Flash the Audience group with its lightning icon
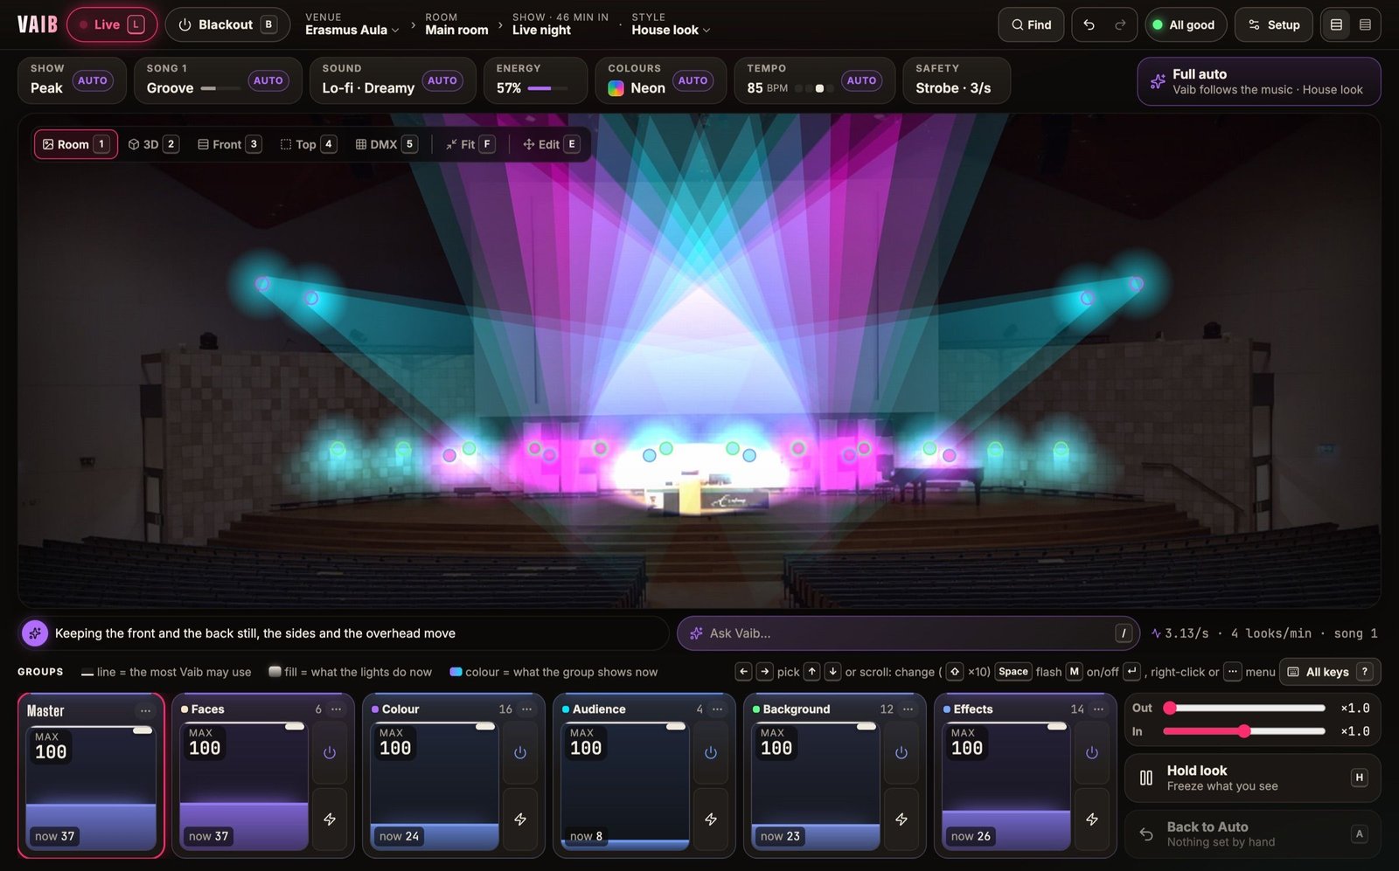This screenshot has height=871, width=1399. (x=711, y=819)
